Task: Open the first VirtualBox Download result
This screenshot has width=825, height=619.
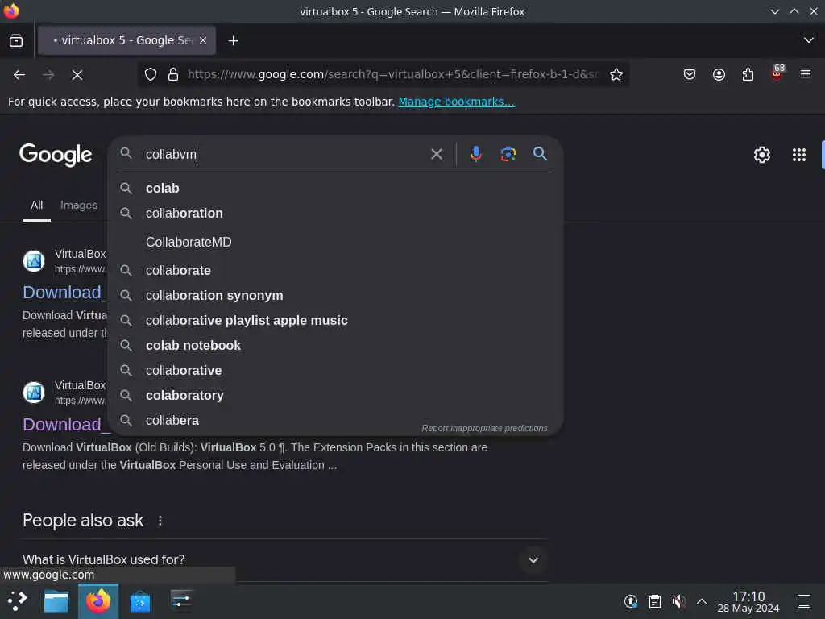Action: [63, 293]
